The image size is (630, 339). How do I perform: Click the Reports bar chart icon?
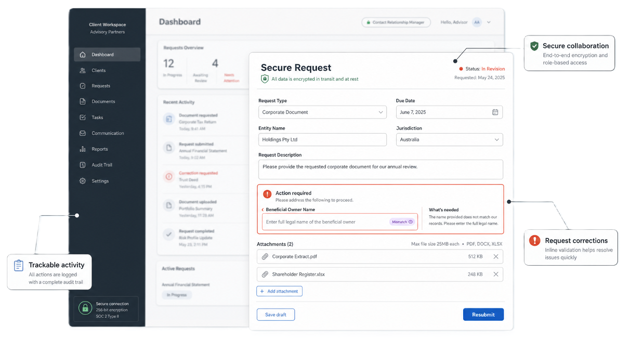(83, 149)
